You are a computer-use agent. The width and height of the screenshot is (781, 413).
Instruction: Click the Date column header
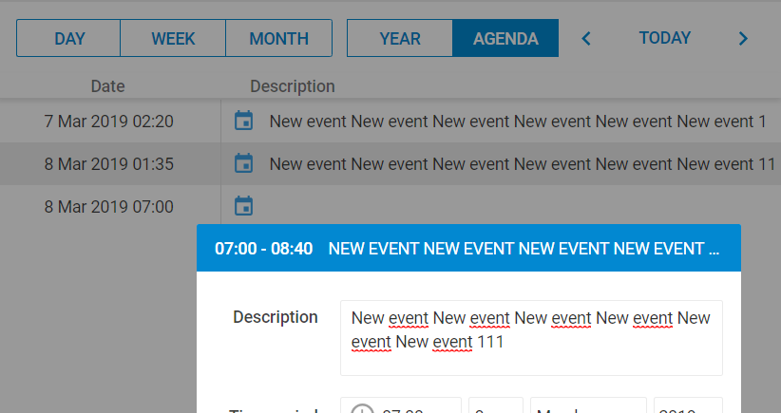click(x=107, y=86)
